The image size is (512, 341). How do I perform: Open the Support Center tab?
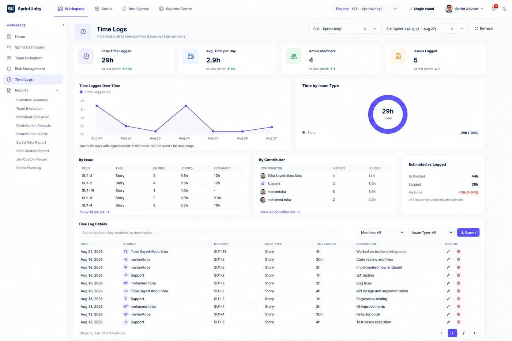(176, 9)
